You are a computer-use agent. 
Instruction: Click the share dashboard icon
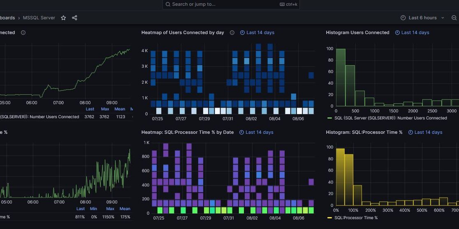tap(74, 18)
